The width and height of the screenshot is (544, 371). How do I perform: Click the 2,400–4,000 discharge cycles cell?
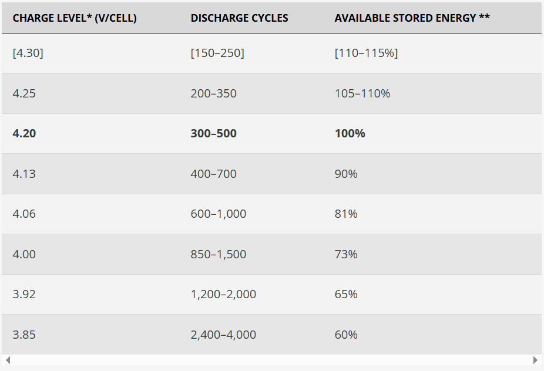[223, 335]
